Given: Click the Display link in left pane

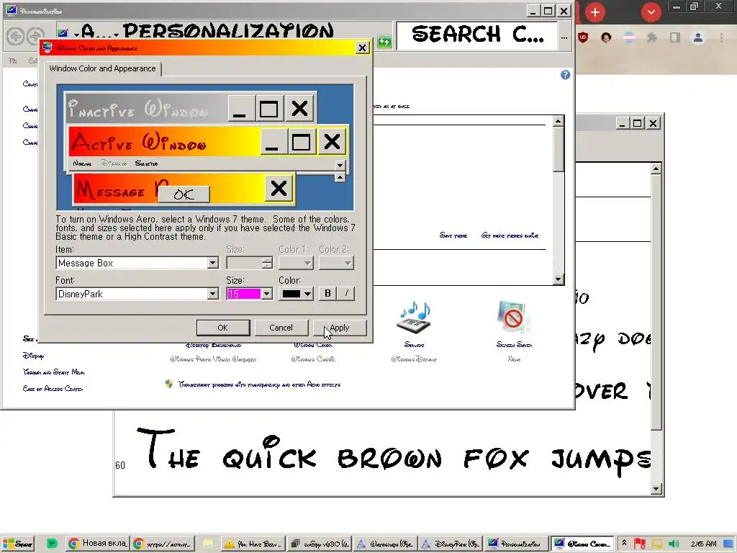Looking at the screenshot, I should point(33,356).
